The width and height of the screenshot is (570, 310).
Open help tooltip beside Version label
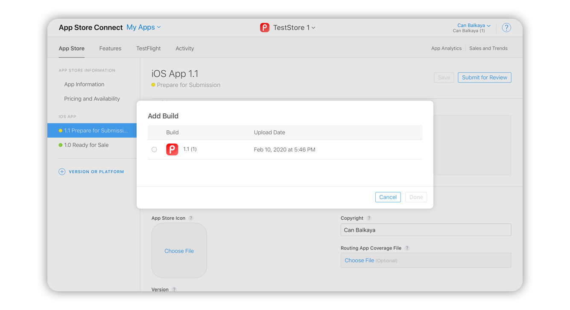(174, 290)
